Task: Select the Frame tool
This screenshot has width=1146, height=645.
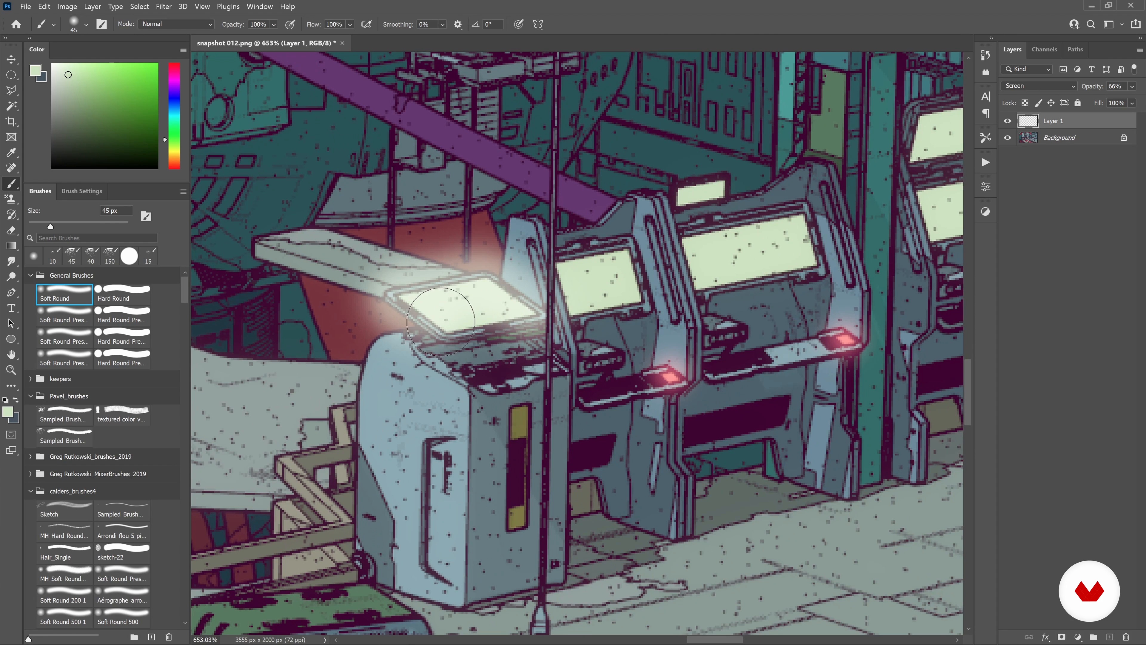Action: (x=12, y=137)
